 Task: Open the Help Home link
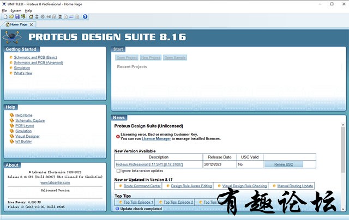pos(24,115)
